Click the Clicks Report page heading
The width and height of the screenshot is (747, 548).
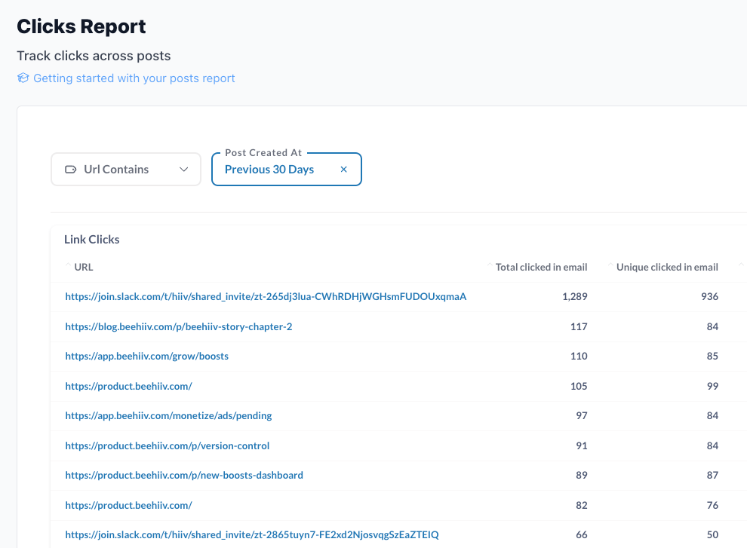81,26
